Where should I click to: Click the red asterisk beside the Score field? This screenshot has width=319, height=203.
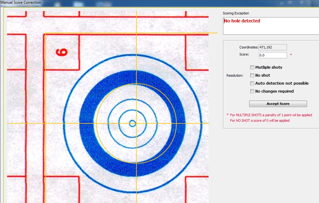291,55
